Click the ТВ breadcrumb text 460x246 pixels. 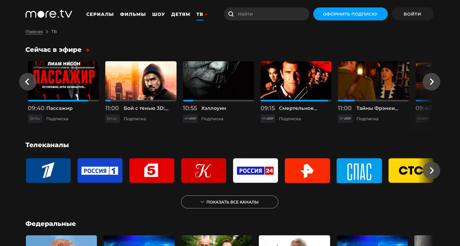pyautogui.click(x=54, y=32)
